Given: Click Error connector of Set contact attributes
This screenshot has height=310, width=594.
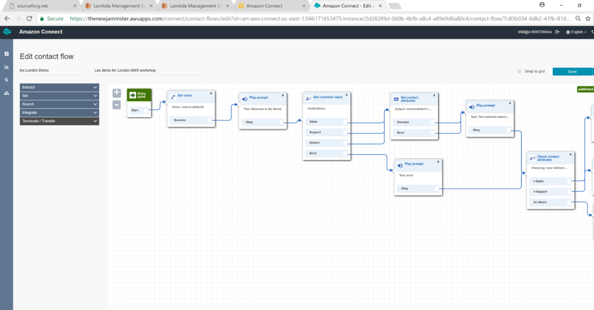Looking at the screenshot, I should [433, 133].
